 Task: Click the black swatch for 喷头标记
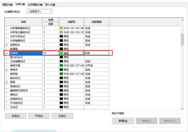pyautogui.click(x=61, y=78)
